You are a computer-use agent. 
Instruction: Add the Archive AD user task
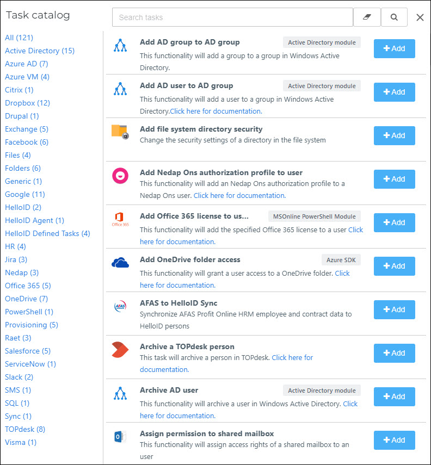394,396
